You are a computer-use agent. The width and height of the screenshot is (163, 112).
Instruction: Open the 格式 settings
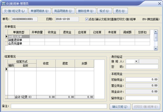click(x=104, y=11)
